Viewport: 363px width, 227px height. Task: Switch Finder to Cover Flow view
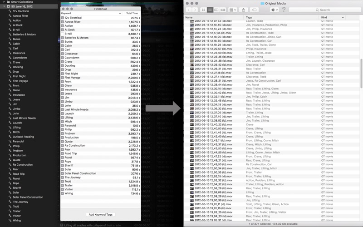coord(222,10)
